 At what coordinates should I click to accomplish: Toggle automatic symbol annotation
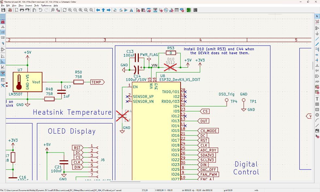click(x=3, y=73)
